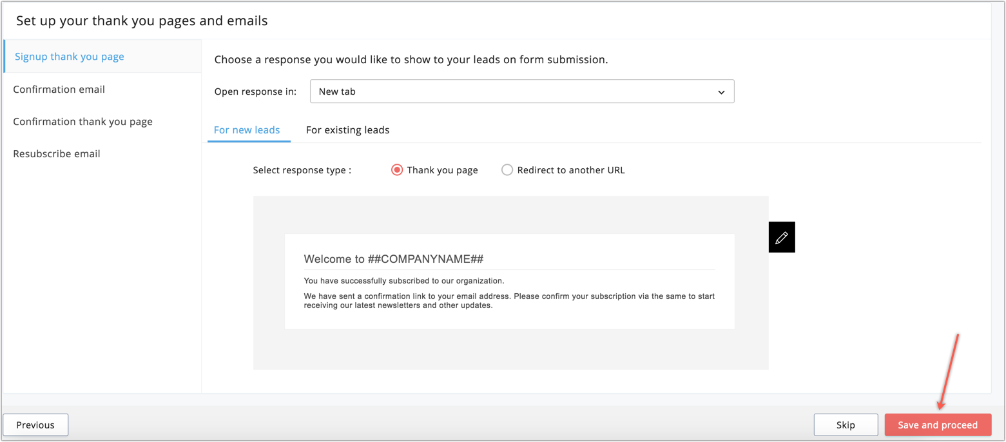Click the Save and proceed button

coord(937,425)
